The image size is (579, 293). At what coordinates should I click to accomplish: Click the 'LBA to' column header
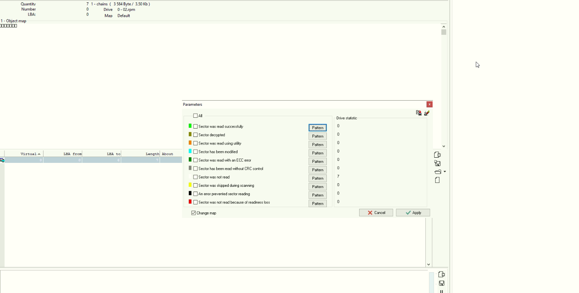[x=102, y=154]
